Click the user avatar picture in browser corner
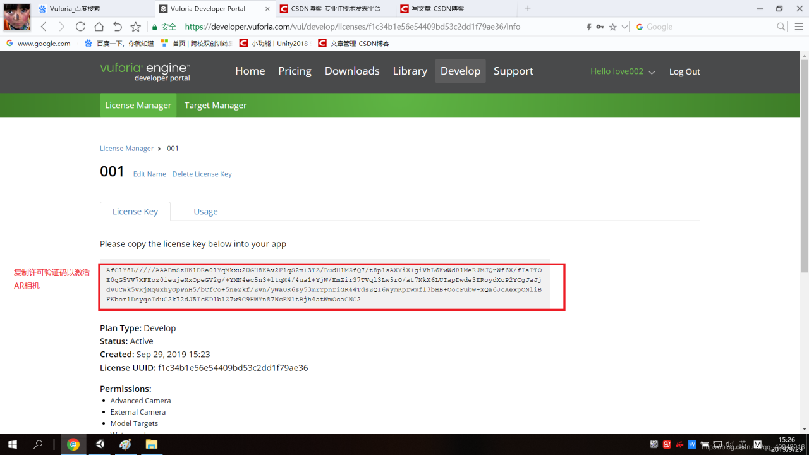The image size is (809, 455). pos(16,16)
